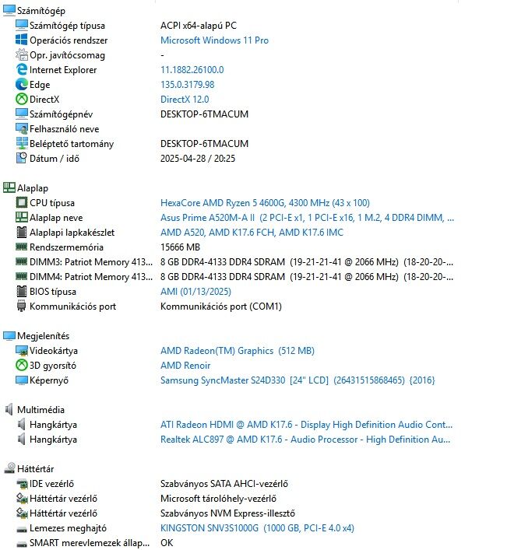Click the Alaplap neve board icon
Viewport: 521px width, 550px height.
tap(21, 218)
